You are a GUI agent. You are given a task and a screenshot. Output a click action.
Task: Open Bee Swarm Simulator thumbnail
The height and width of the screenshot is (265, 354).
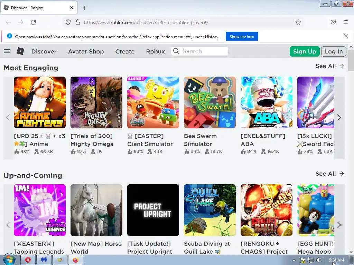[x=210, y=102]
